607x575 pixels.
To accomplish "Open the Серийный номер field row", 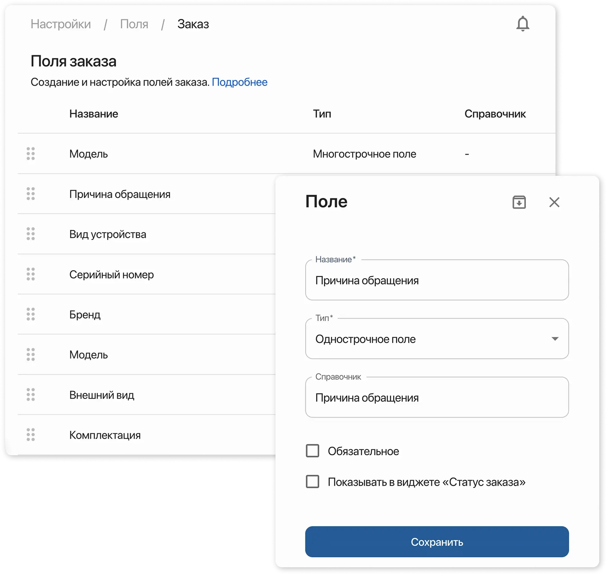I will pyautogui.click(x=112, y=275).
